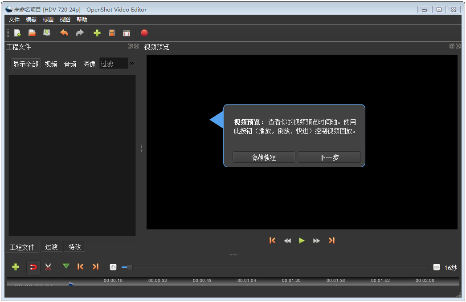Click the 隐藏教程 button

(264, 157)
